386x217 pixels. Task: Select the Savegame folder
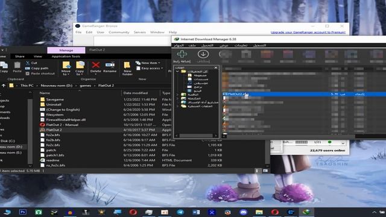click(x=55, y=99)
